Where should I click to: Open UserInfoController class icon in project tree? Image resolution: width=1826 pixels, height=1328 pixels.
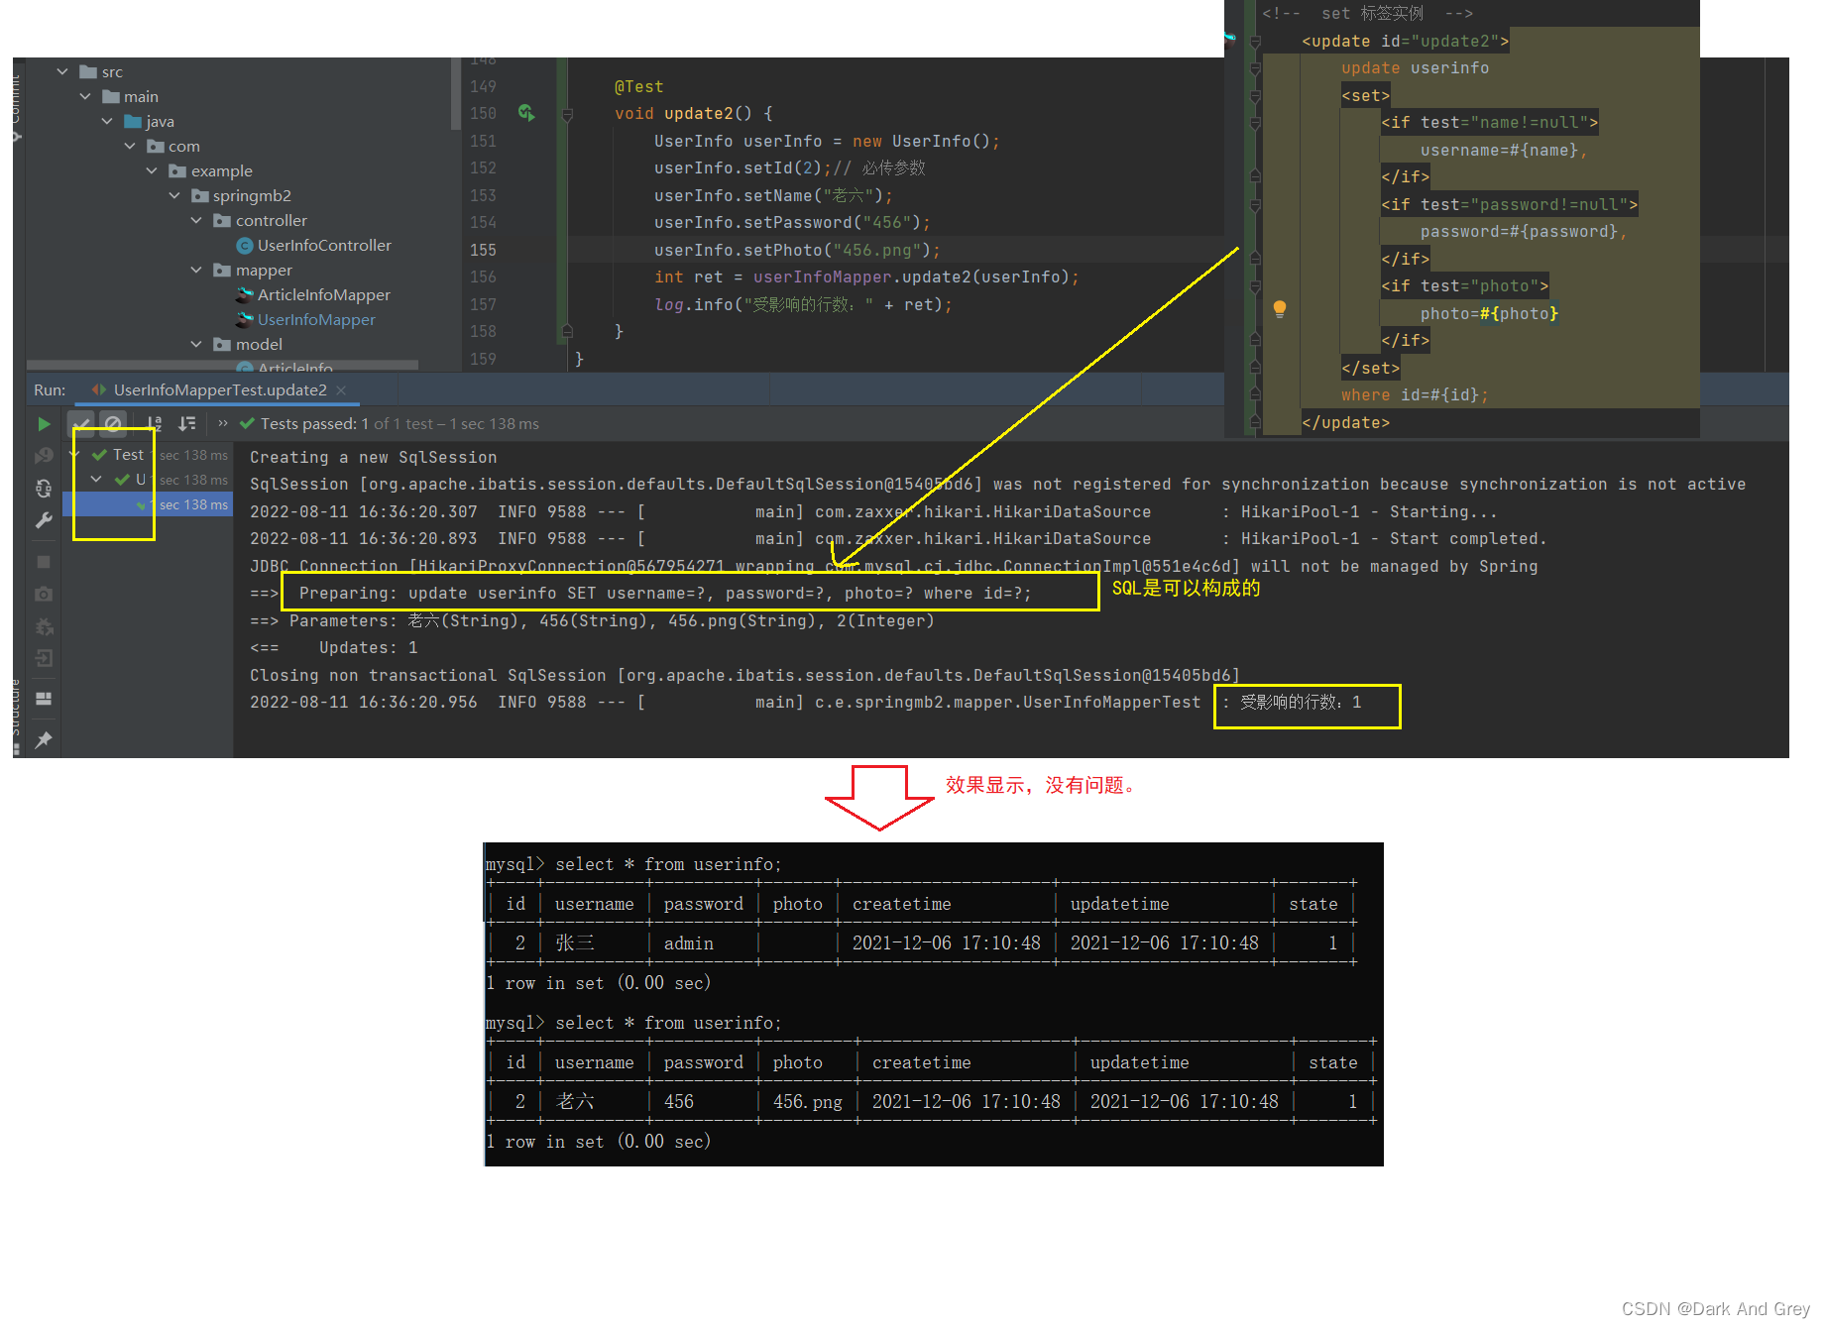point(244,246)
